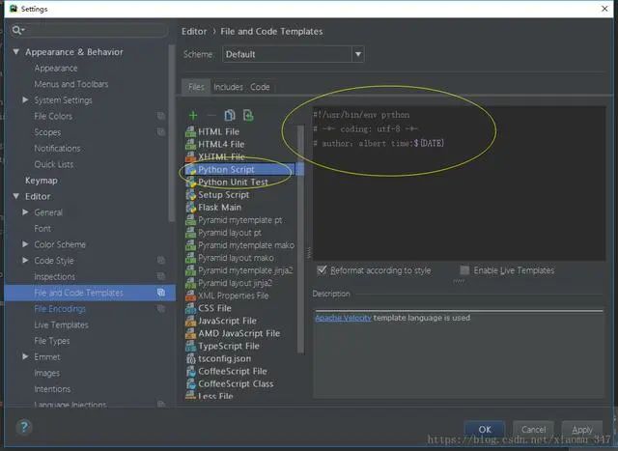Expand the Code Style node

(25, 260)
